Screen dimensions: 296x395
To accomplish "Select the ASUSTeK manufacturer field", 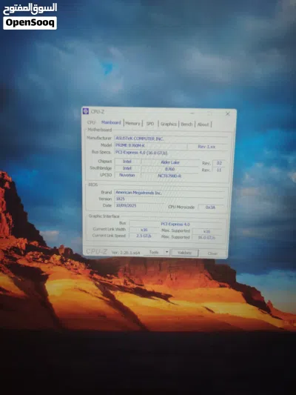I will (x=171, y=139).
